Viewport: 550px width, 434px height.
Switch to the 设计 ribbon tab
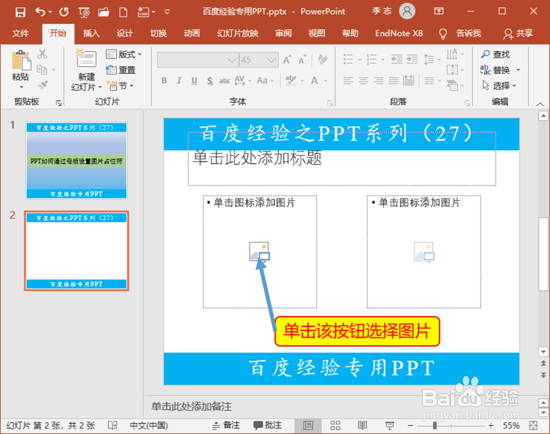124,34
